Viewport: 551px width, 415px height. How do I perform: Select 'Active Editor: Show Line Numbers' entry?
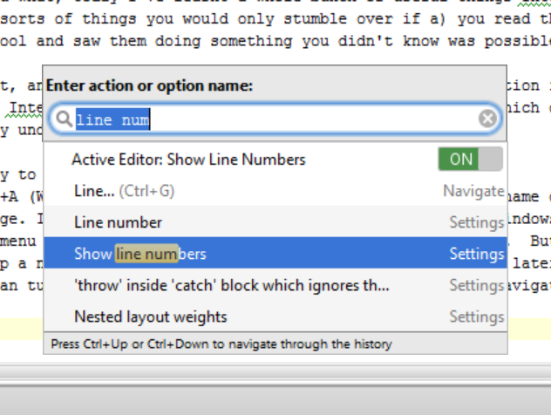click(x=189, y=160)
